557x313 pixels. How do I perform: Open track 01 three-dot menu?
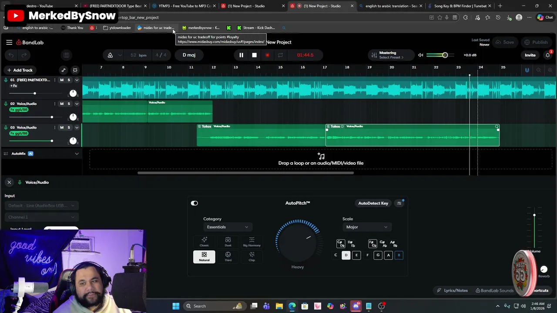(x=54, y=80)
